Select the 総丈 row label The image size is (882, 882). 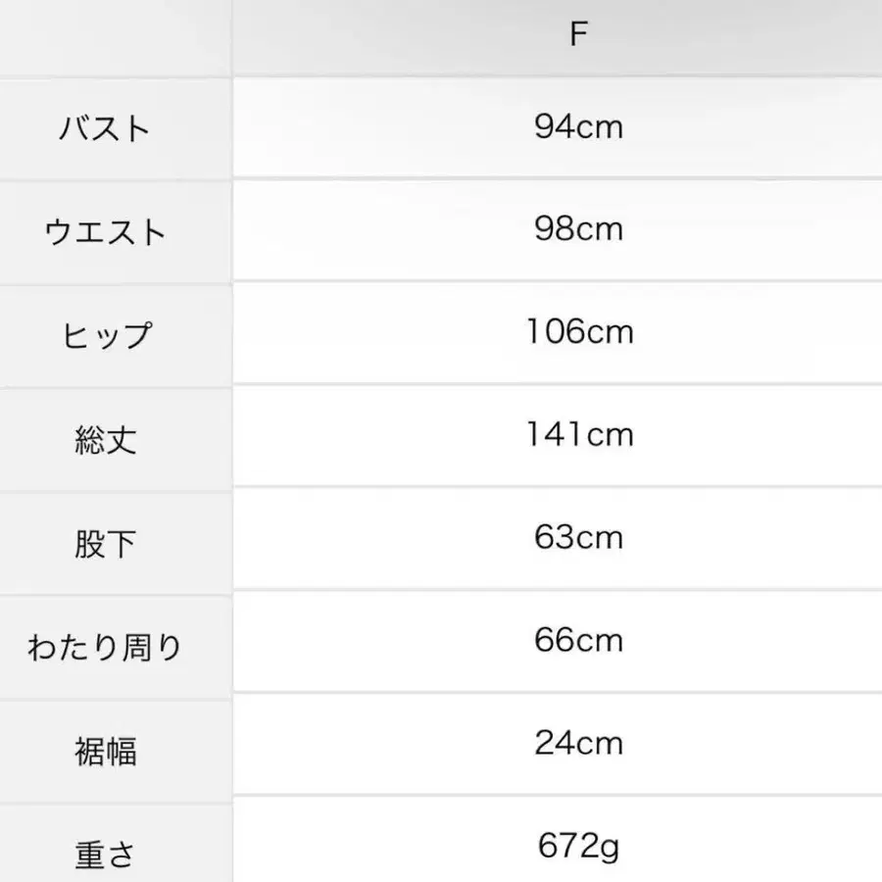(105, 440)
